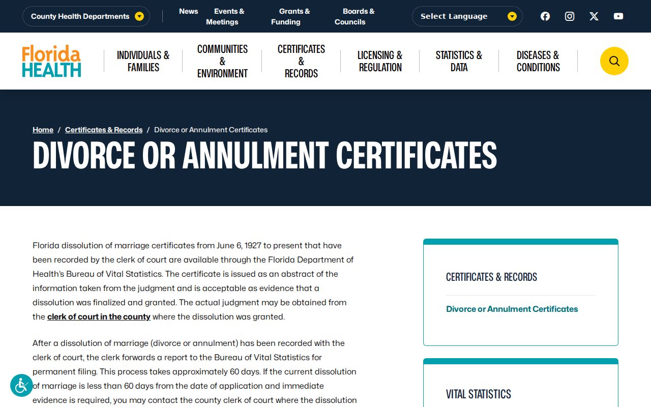
Task: Expand the County Health Departments dropdown
Action: [86, 16]
